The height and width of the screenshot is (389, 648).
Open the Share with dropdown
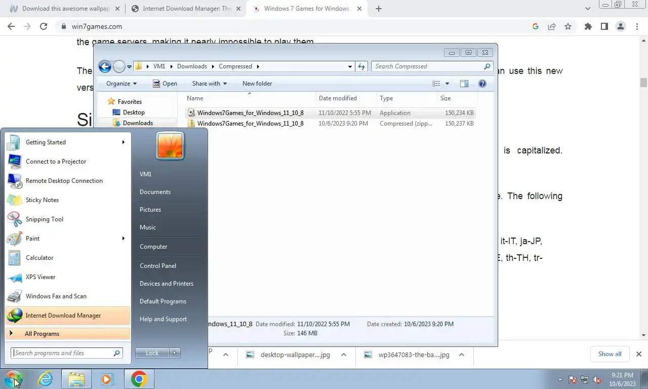209,84
